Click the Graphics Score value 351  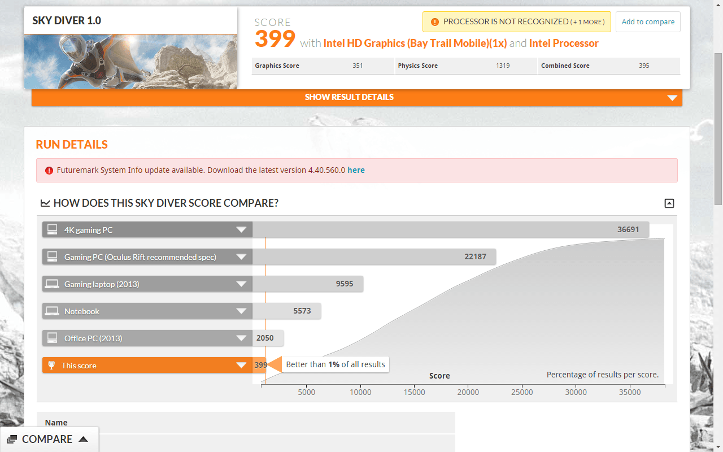(x=358, y=66)
